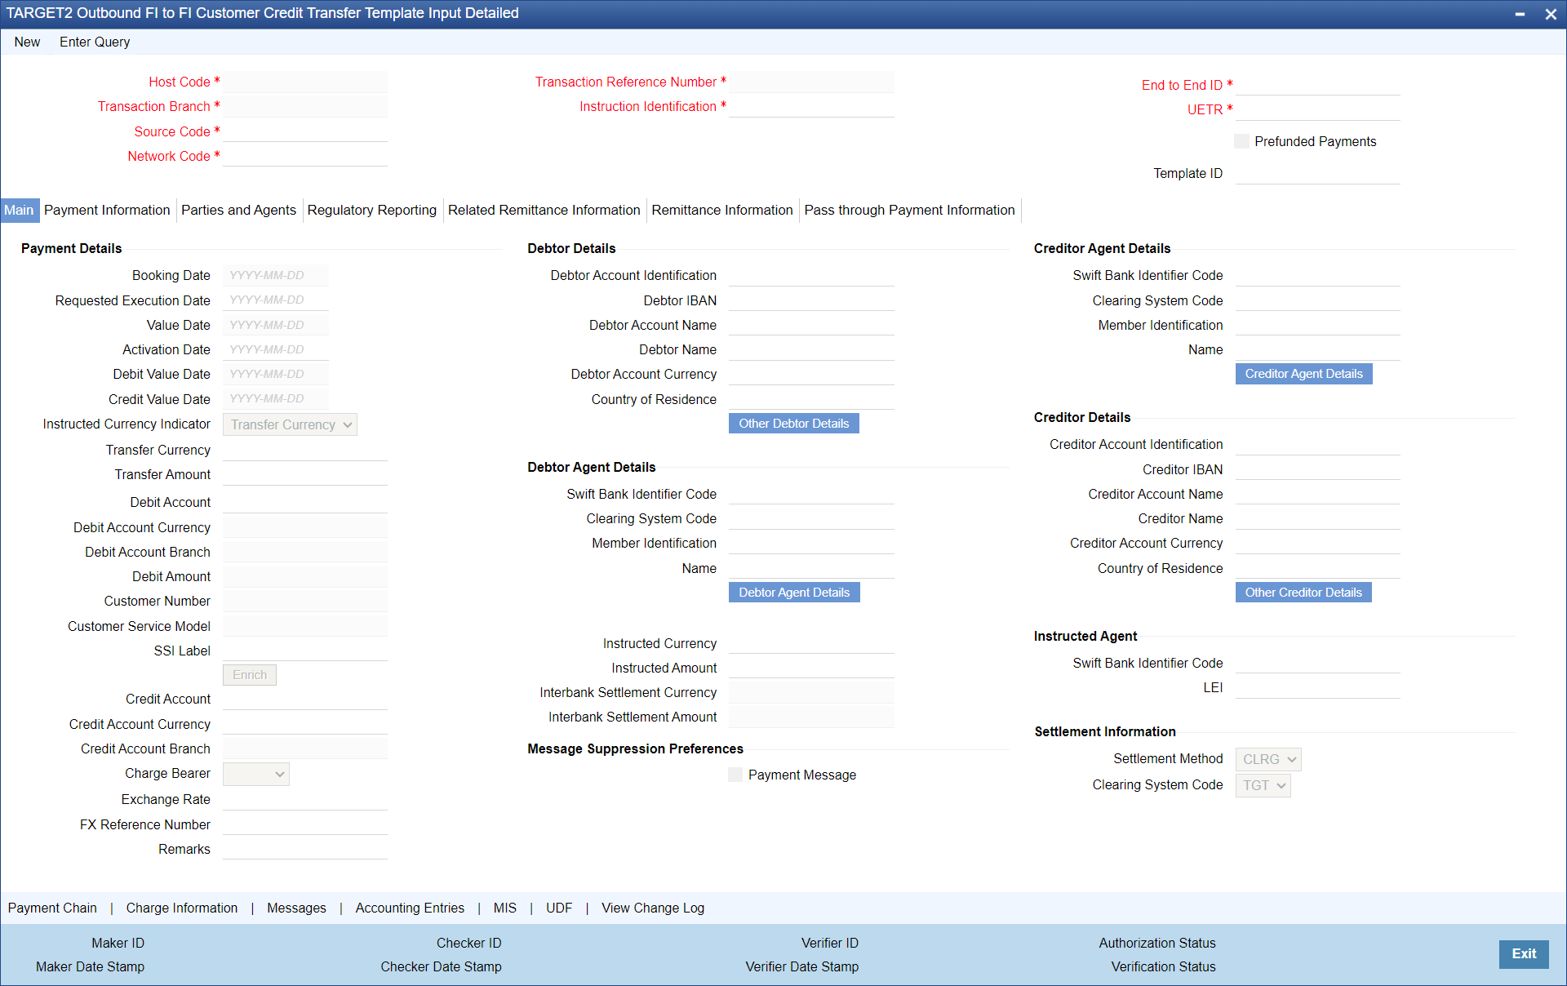Click the Debtor IBAN field
This screenshot has height=986, width=1567.
(811, 300)
